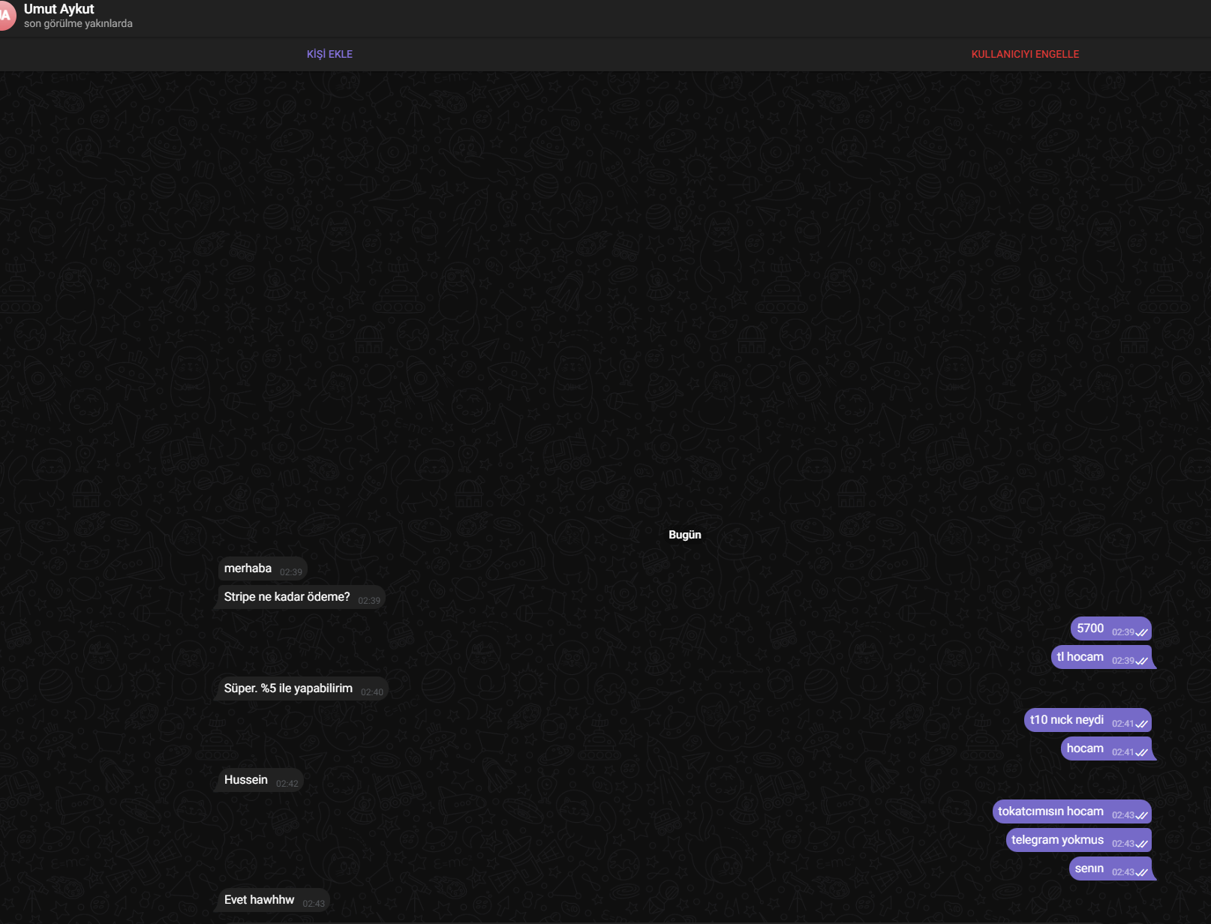Select the "Stripe ne kadar ödeme?" message
Viewport: 1211px width, 924px height.
click(302, 597)
